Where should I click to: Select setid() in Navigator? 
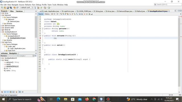8,64
